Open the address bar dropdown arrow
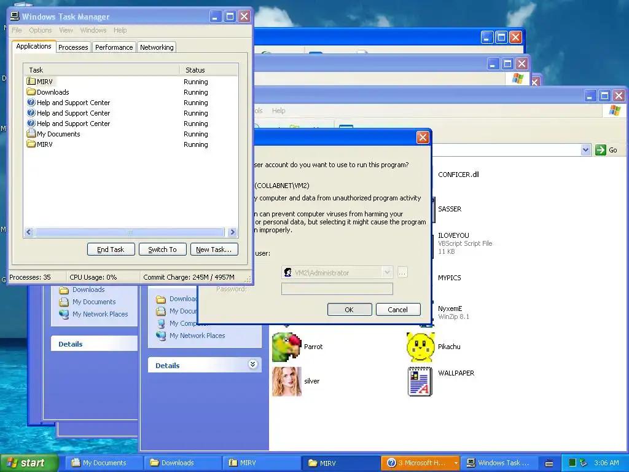Screen dimensions: 629x472 [585, 150]
